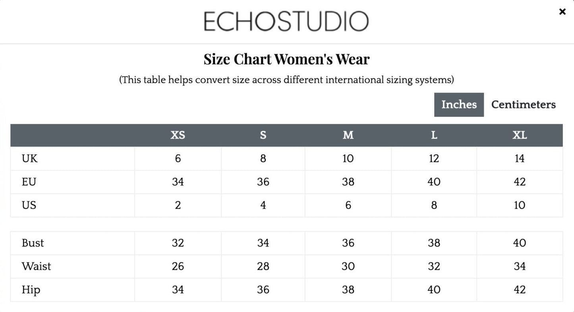This screenshot has width=574, height=312.
Task: Click the Bust row label
Action: (33, 243)
